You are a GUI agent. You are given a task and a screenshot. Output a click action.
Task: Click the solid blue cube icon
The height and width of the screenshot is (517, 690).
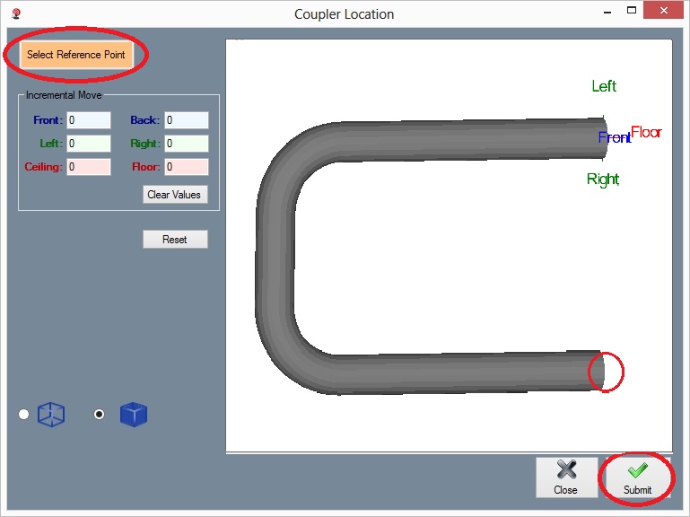tap(134, 415)
